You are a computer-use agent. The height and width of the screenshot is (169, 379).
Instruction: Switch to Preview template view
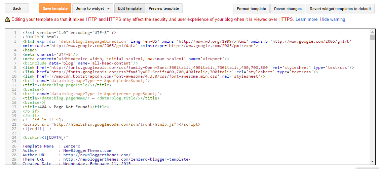click(164, 8)
